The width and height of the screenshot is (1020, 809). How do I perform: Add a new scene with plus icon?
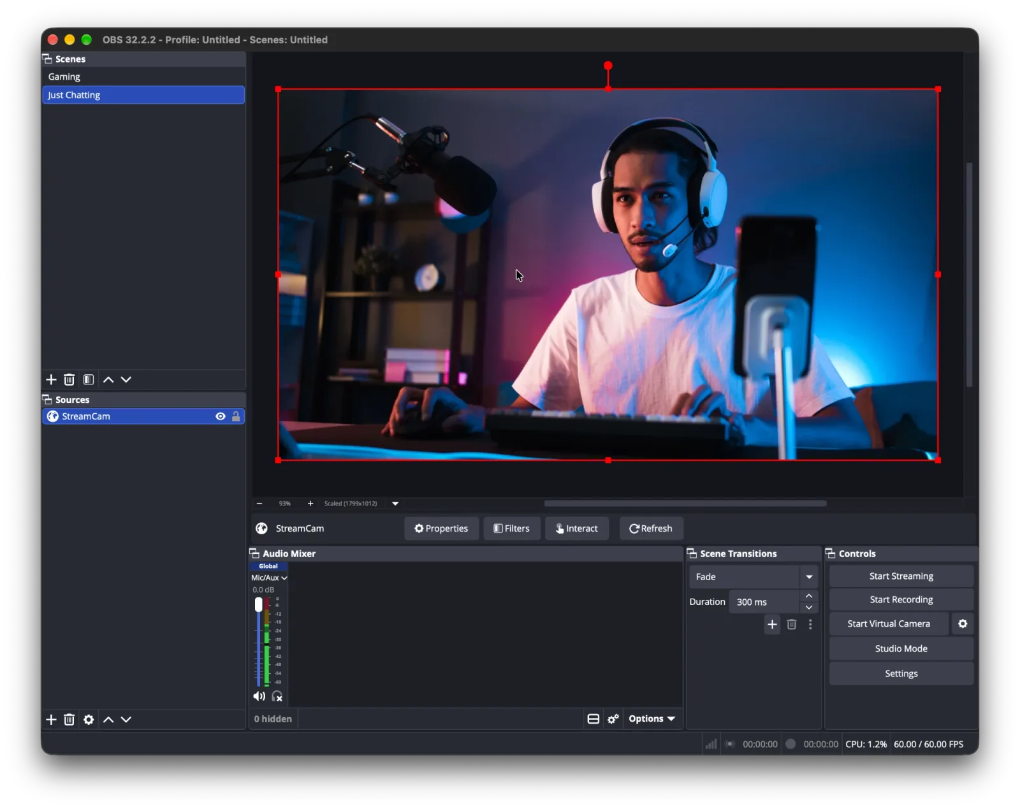pos(51,380)
